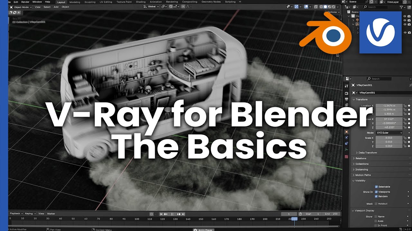Toggle X-Ray in the viewport header

click(316, 7)
